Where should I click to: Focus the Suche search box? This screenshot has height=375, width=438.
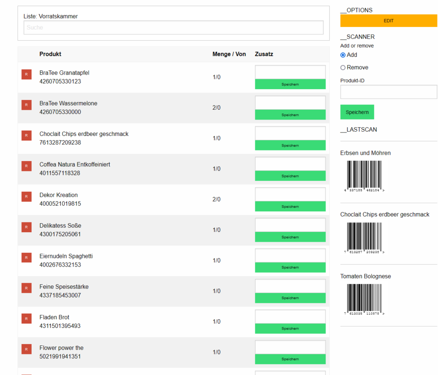[173, 27]
